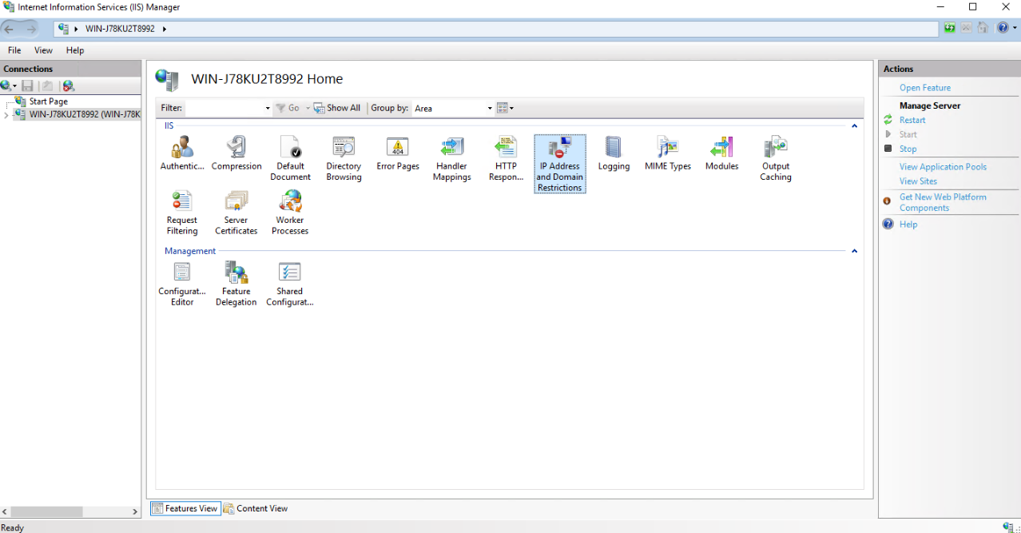Image resolution: width=1021 pixels, height=533 pixels.
Task: Click the green refresh page icon
Action: tap(950, 28)
